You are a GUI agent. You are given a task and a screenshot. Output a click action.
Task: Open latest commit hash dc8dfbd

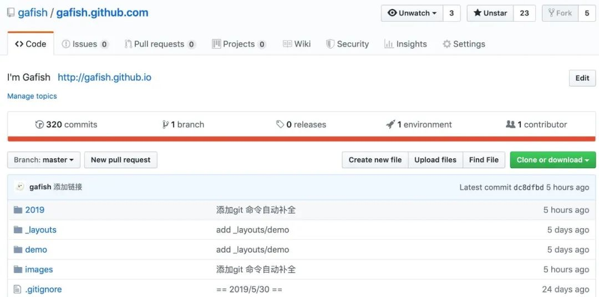pos(529,188)
